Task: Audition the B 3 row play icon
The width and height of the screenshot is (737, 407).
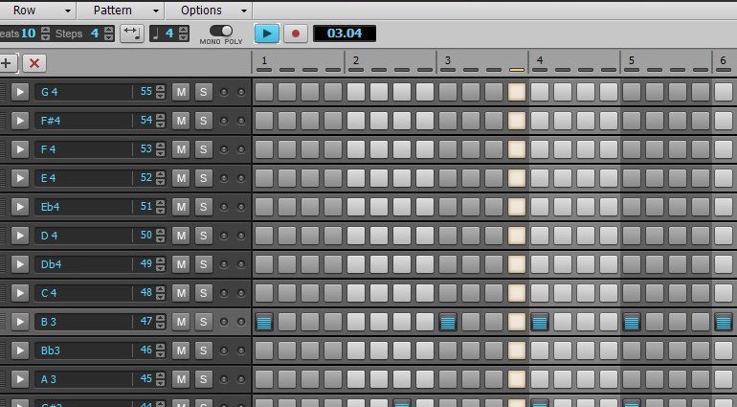Action: point(20,322)
